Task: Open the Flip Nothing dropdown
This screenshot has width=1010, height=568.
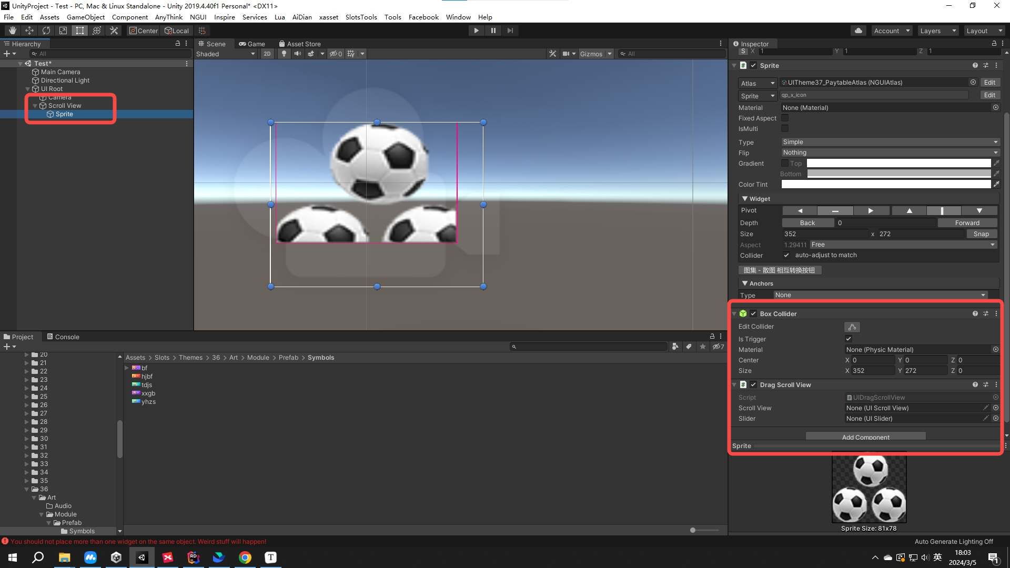Action: click(890, 153)
